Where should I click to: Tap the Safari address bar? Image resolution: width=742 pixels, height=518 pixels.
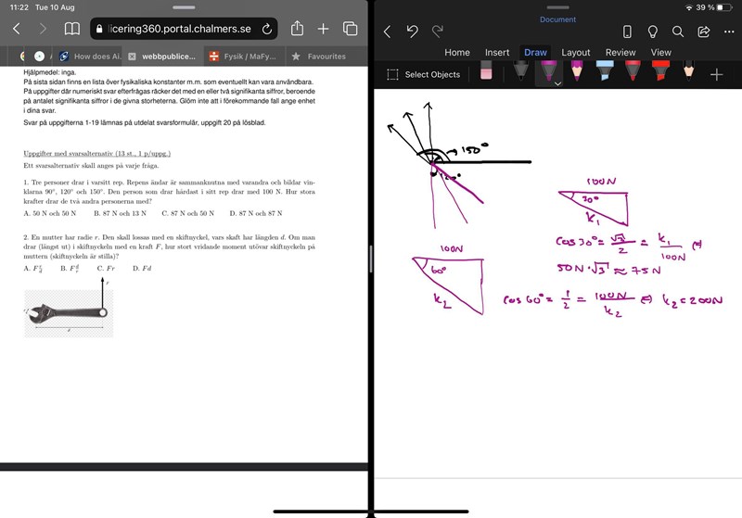176,29
